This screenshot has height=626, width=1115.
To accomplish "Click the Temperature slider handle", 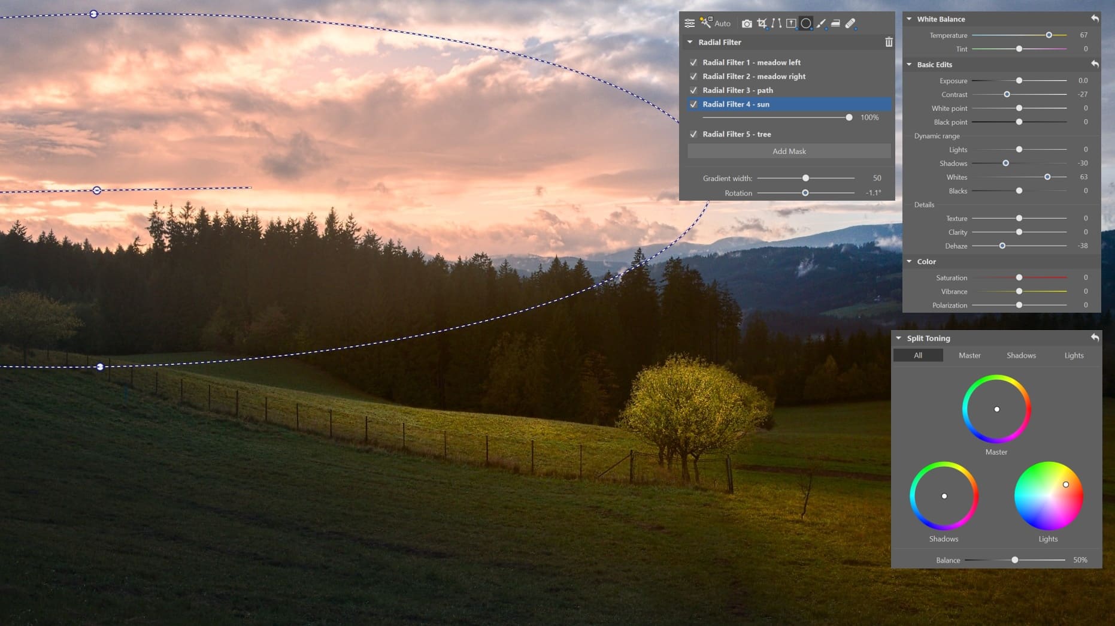I will click(x=1049, y=35).
